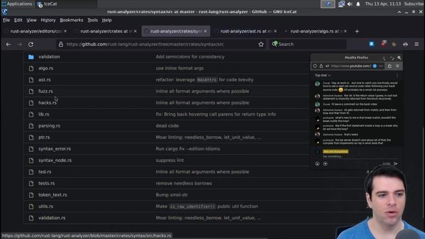Click the padlock site security icon

[60, 44]
